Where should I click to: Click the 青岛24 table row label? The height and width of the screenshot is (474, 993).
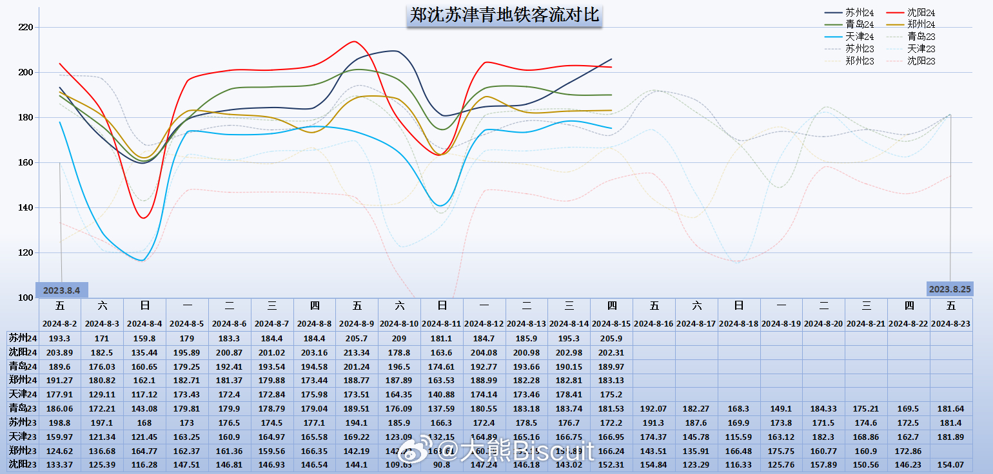tap(23, 366)
